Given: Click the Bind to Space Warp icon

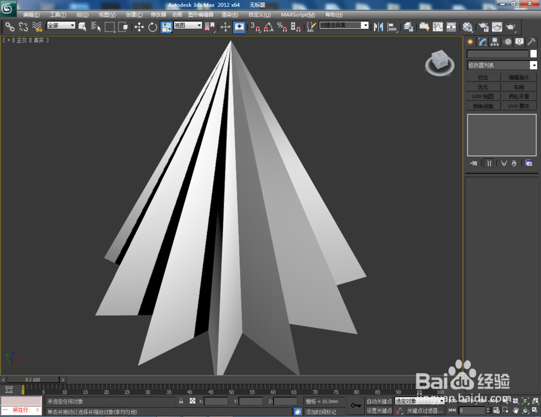Looking at the screenshot, I should coord(37,27).
